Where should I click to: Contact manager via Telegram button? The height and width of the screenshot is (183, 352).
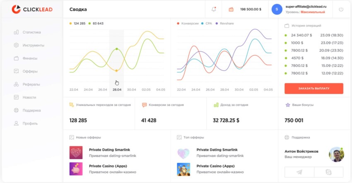click(299, 172)
